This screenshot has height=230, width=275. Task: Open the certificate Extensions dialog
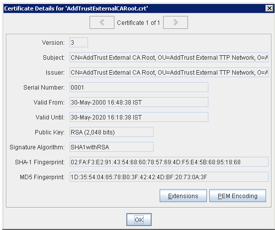[183, 196]
